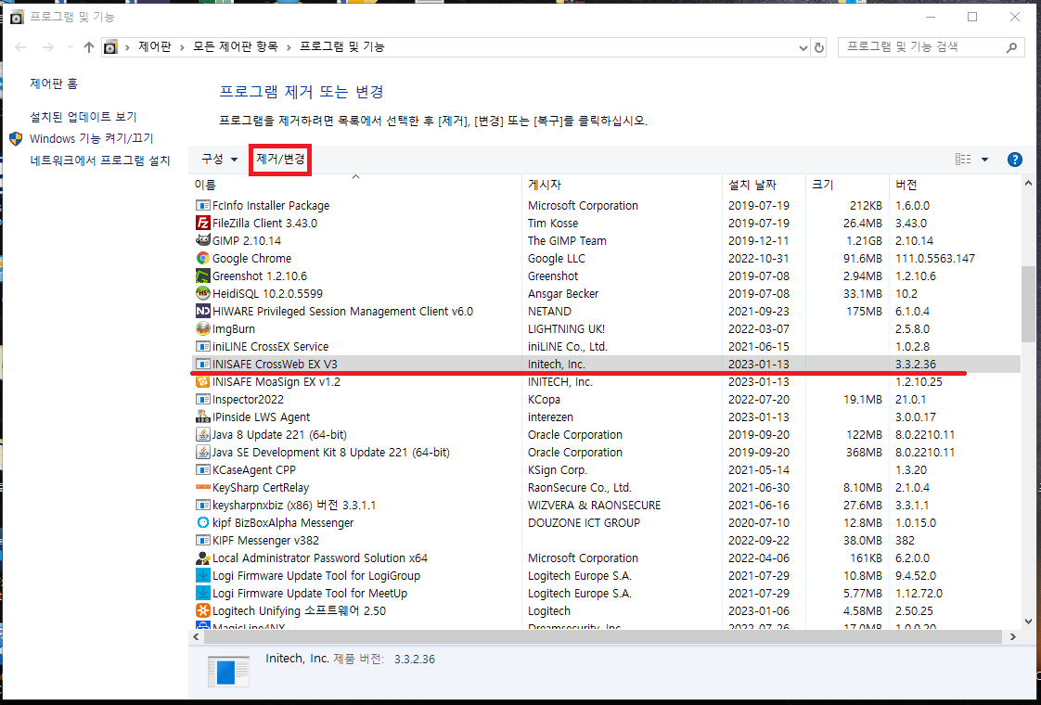Sort by 게시자 column header

point(622,185)
